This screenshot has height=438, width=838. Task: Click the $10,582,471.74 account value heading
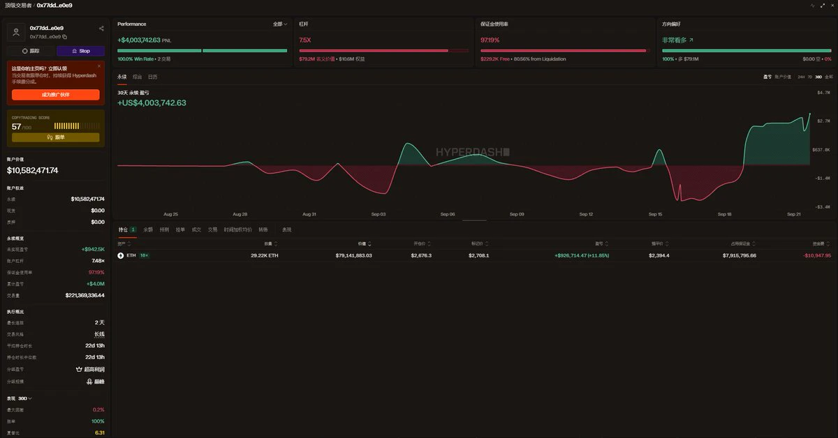pos(33,171)
